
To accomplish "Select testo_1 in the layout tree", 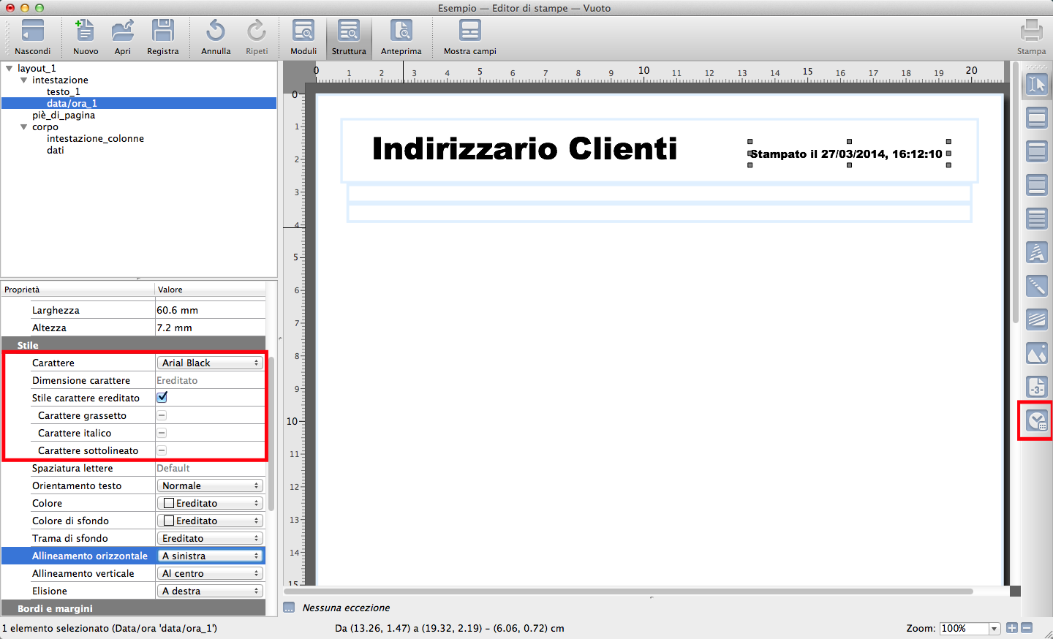I will (64, 92).
